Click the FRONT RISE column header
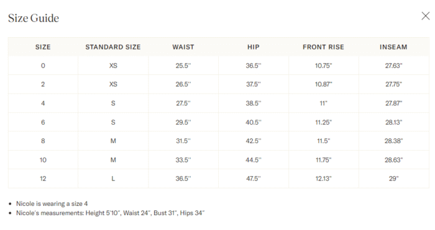Screen dimensions: 435x230 click(x=323, y=47)
